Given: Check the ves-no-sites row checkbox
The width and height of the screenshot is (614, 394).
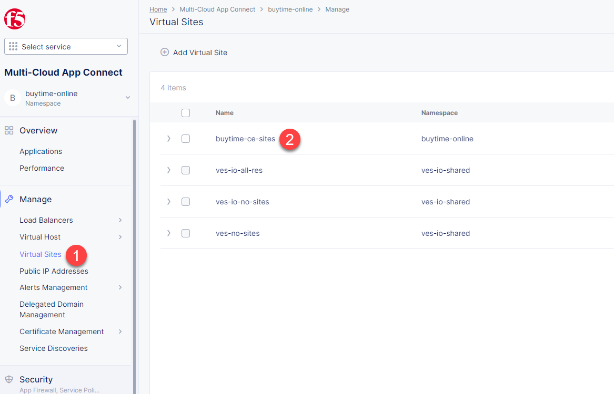Looking at the screenshot, I should pos(186,233).
